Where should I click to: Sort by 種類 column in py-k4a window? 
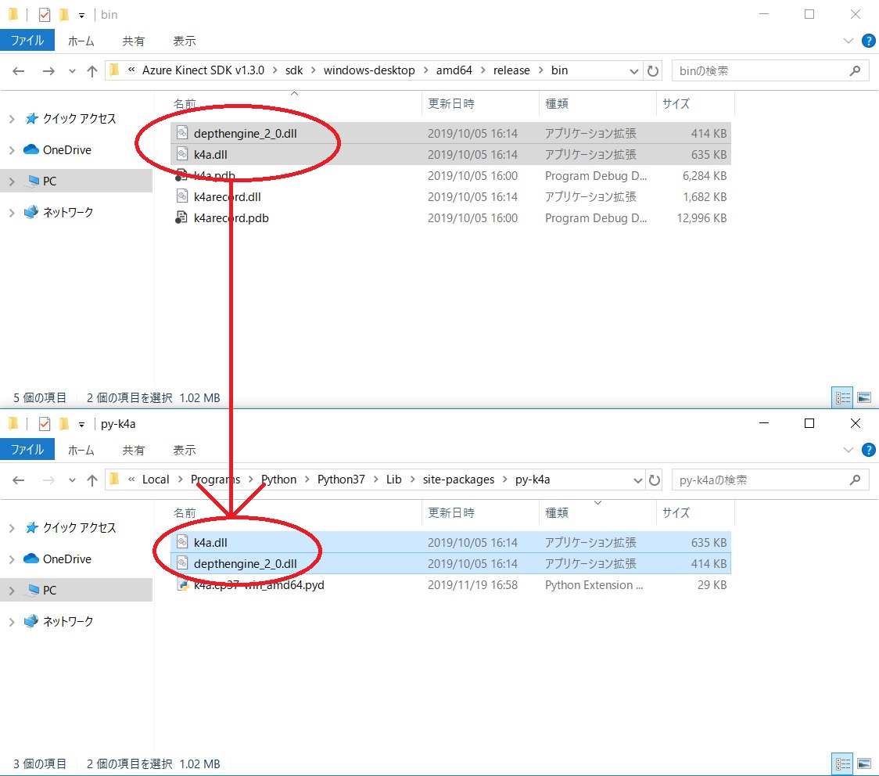pyautogui.click(x=557, y=512)
